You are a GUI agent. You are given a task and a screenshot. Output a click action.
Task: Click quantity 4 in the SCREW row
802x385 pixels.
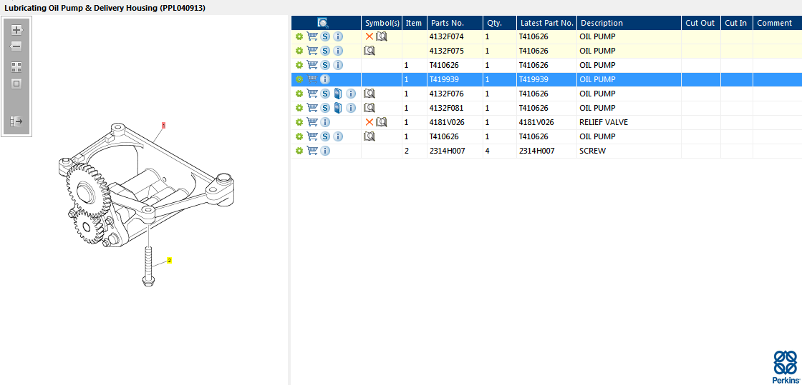point(488,151)
